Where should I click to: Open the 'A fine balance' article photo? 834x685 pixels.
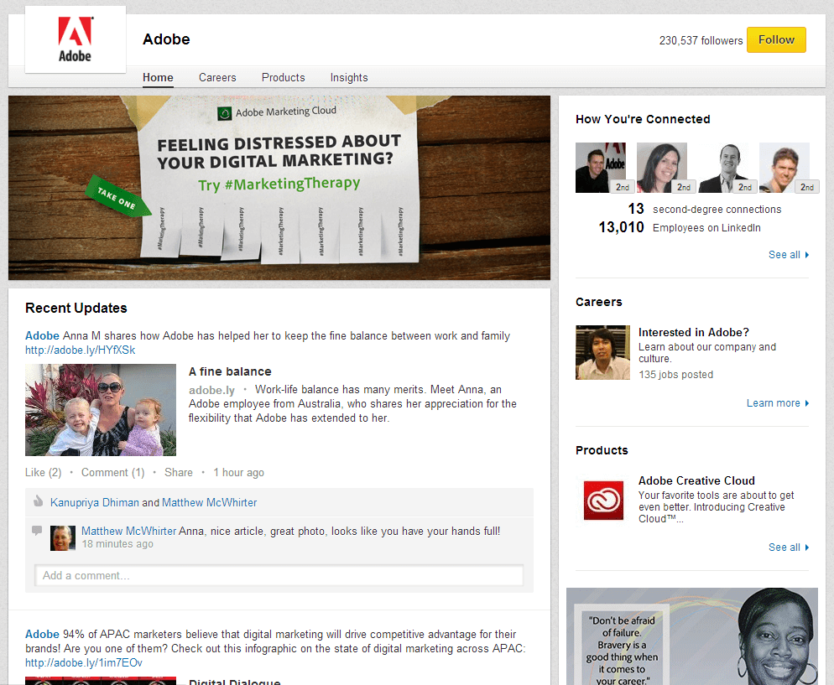[101, 410]
